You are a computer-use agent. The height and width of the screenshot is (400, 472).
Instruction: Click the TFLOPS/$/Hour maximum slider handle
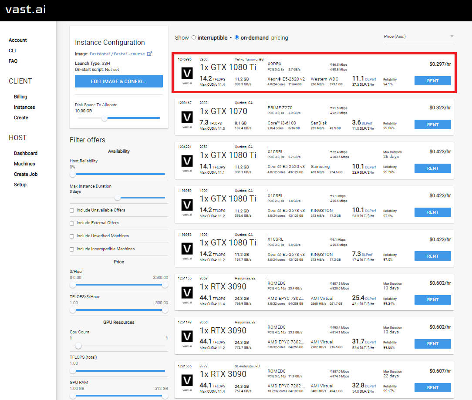coord(165,310)
